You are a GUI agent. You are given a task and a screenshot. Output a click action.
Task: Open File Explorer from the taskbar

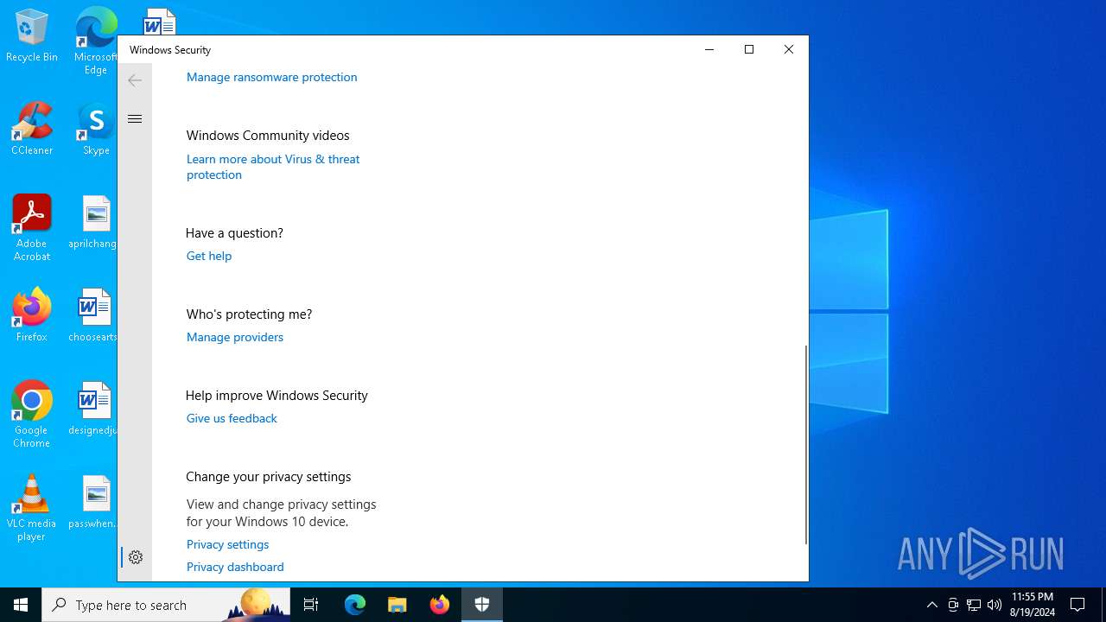pyautogui.click(x=397, y=605)
